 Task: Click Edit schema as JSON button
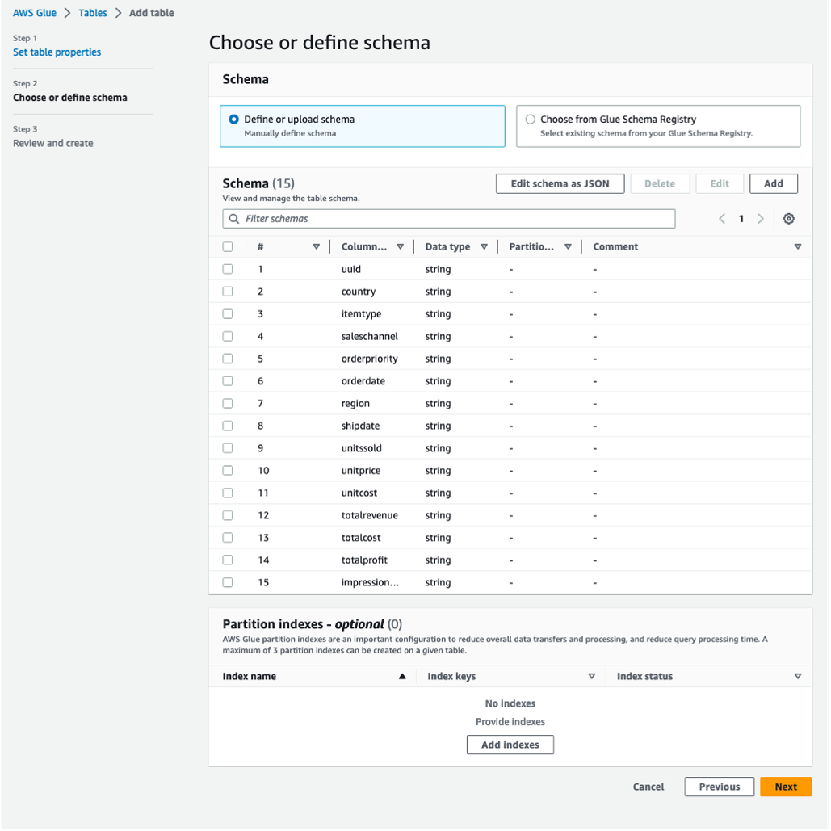click(560, 184)
